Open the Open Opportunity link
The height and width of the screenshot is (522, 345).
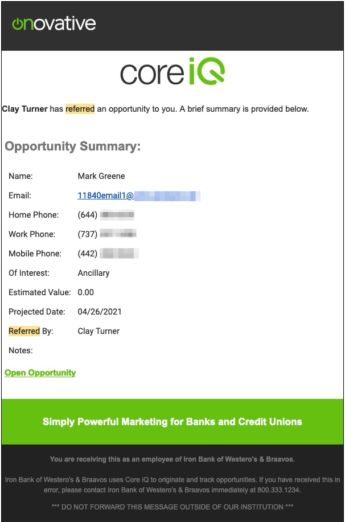[x=40, y=373]
